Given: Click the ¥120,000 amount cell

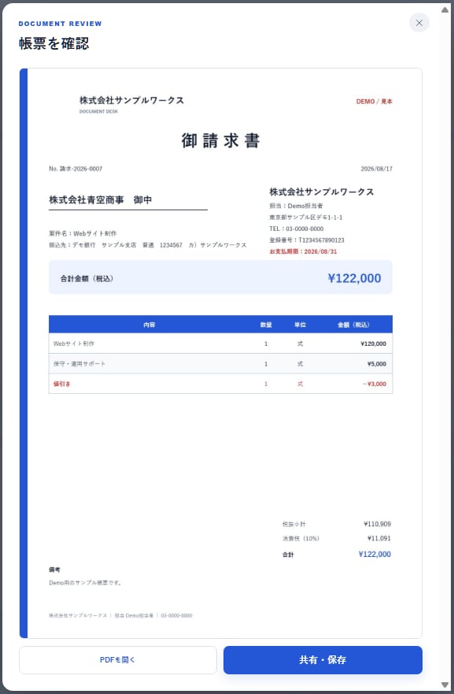Looking at the screenshot, I should [x=373, y=343].
